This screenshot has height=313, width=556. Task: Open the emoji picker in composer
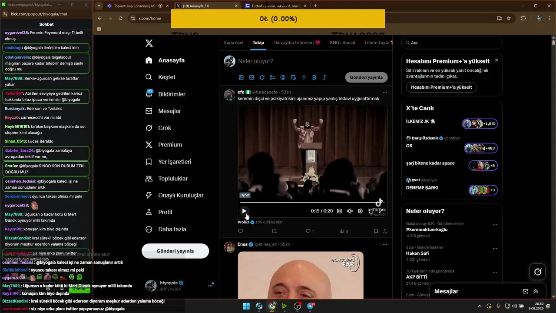point(283,77)
